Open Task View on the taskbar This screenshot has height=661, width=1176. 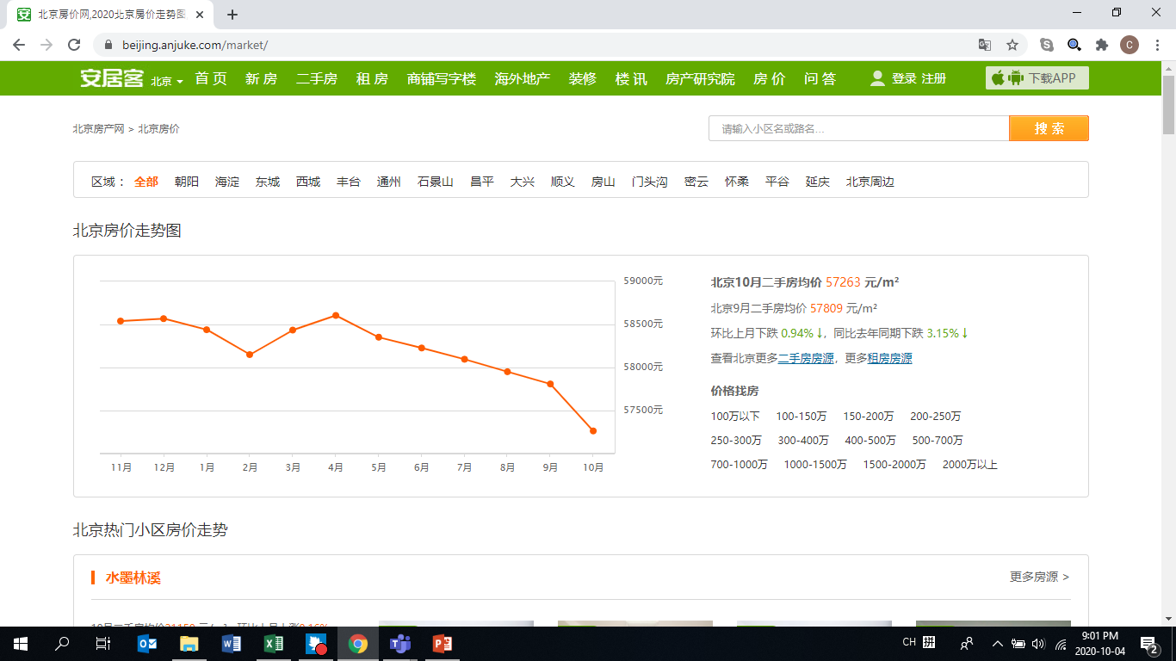(102, 643)
